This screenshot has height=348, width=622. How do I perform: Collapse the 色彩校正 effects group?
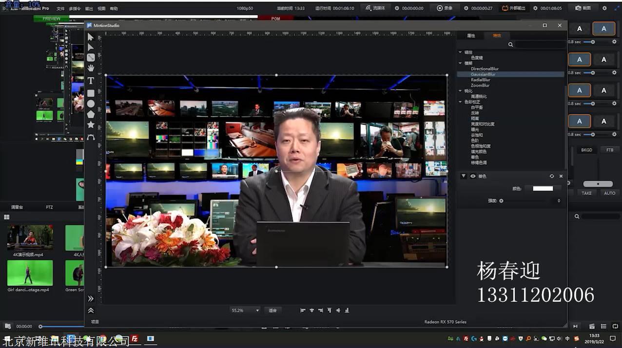pos(460,102)
